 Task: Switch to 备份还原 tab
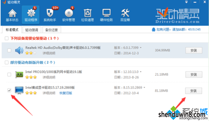coord(52,30)
